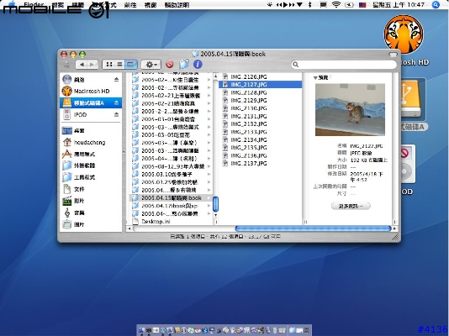Click the battery status menu bar icon
Image resolution: width=449 pixels, height=336 pixels.
click(349, 4)
